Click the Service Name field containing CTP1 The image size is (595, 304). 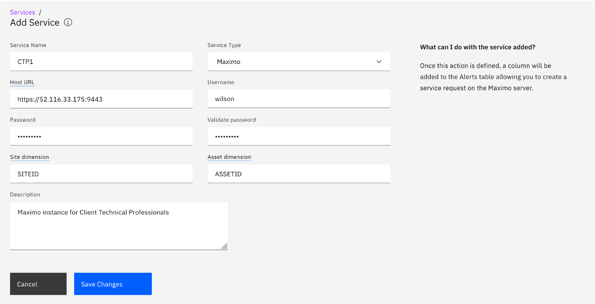coord(101,62)
